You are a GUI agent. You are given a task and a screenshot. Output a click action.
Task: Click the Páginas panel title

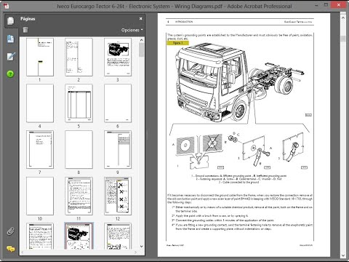28,19
